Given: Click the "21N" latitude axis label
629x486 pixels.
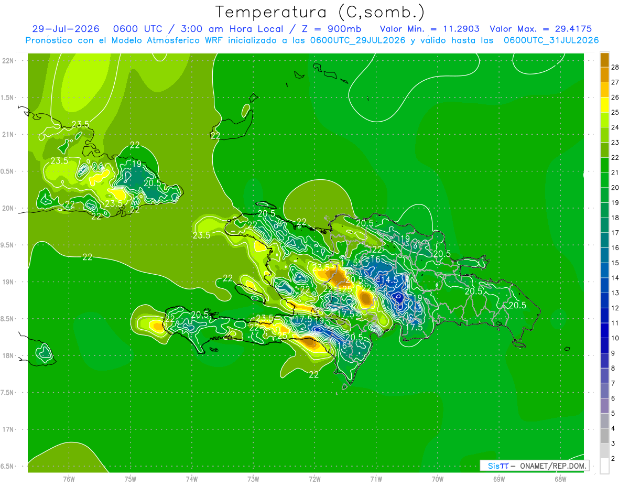Looking at the screenshot, I should tap(8, 134).
